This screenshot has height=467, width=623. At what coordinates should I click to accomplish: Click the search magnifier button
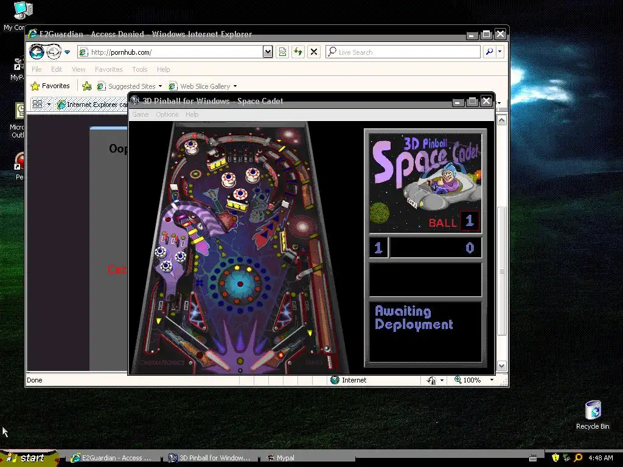click(x=489, y=52)
